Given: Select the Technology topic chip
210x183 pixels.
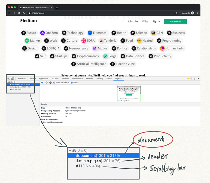Looking at the screenshot, I should (x=73, y=33).
